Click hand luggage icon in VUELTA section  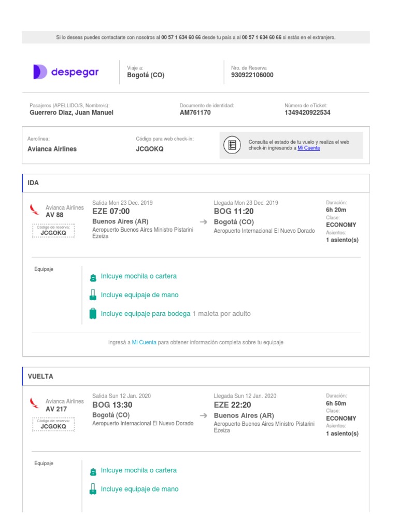(93, 489)
